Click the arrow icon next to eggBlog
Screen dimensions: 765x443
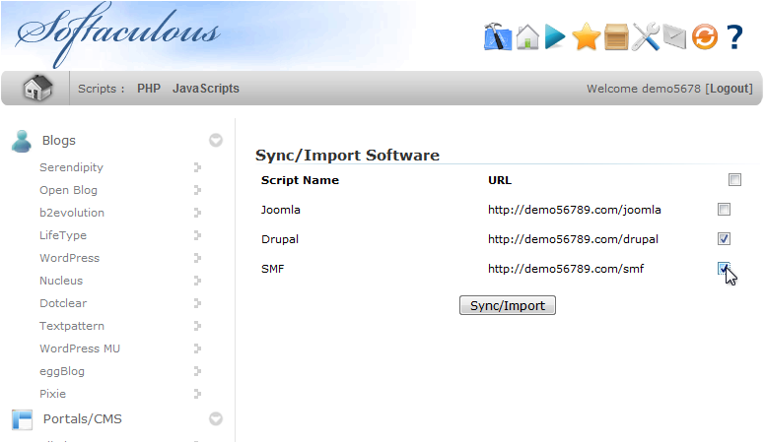pyautogui.click(x=197, y=371)
